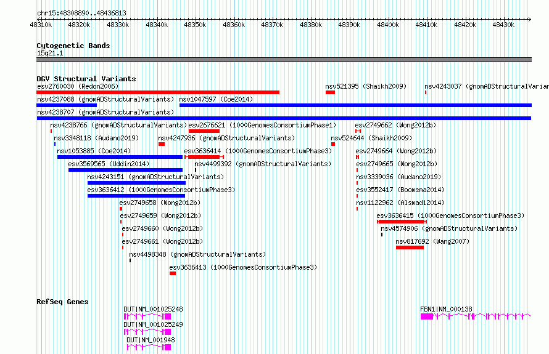Open nsv521395 (Shaikh2009) variant

coord(366,86)
